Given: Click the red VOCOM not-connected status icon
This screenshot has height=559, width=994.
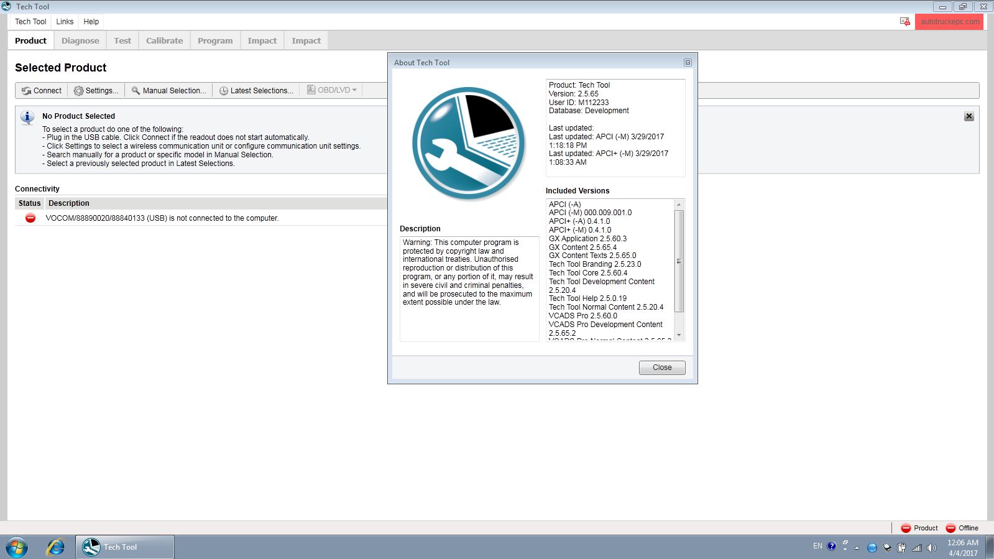Looking at the screenshot, I should 30,218.
